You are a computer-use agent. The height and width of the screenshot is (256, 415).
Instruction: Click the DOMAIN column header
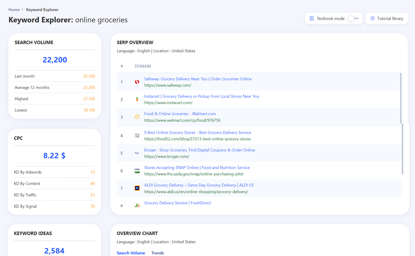(x=143, y=66)
